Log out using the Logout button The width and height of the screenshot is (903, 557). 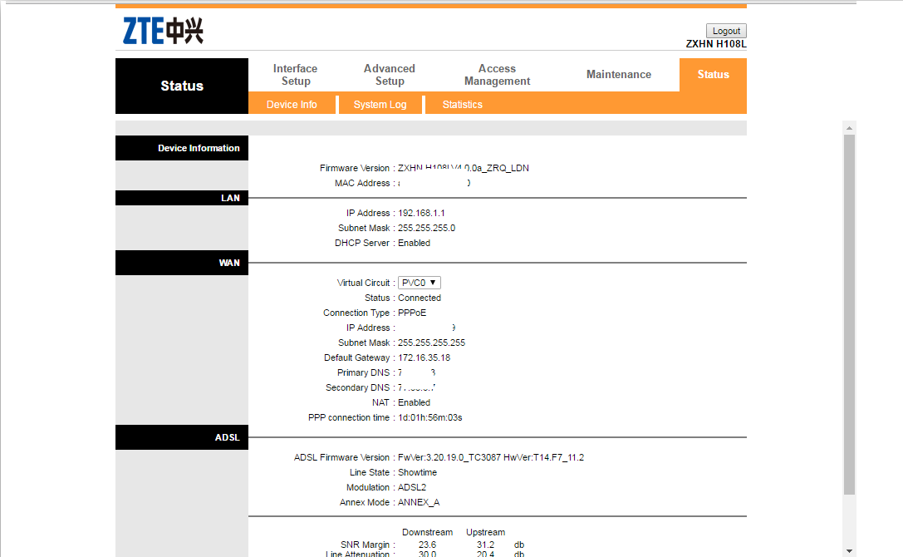point(726,31)
